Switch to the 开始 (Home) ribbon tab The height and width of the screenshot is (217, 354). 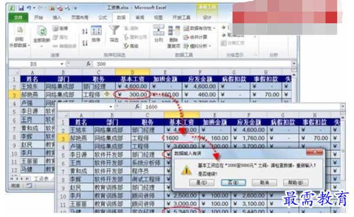coord(38,17)
